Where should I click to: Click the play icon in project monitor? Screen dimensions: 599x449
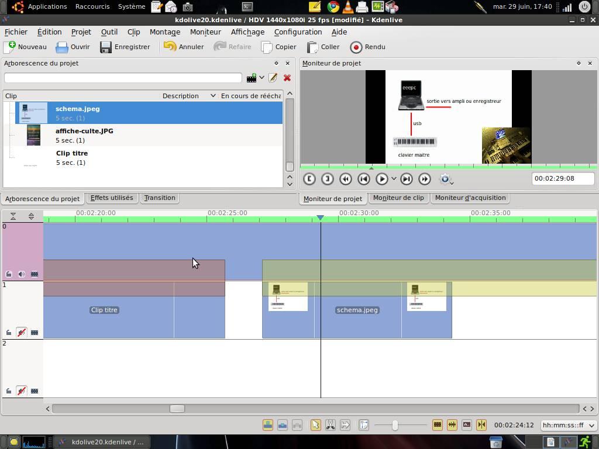click(383, 179)
